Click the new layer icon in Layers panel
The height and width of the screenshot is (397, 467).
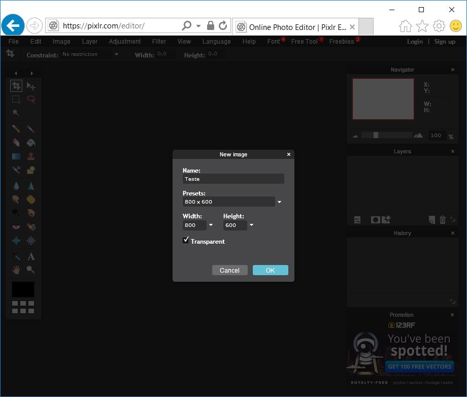pyautogui.click(x=432, y=220)
